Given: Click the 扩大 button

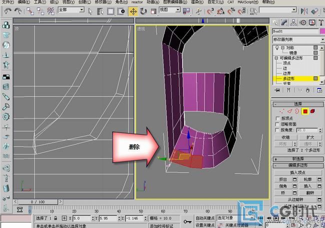Looking at the screenshot, I should coord(310,137).
